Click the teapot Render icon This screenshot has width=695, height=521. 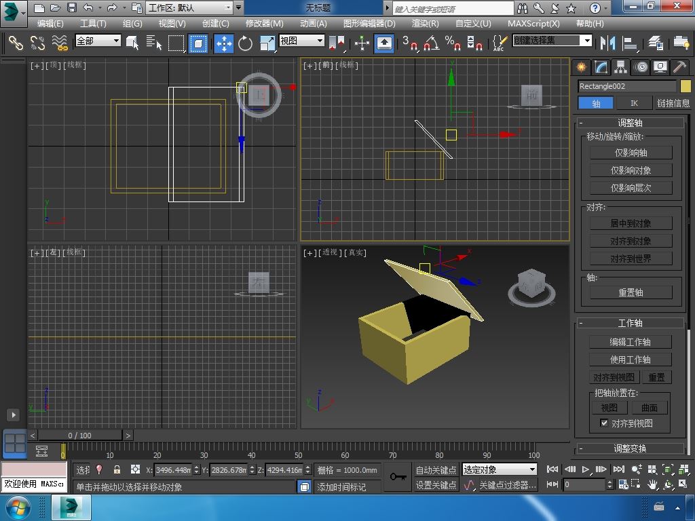pyautogui.click(x=681, y=43)
